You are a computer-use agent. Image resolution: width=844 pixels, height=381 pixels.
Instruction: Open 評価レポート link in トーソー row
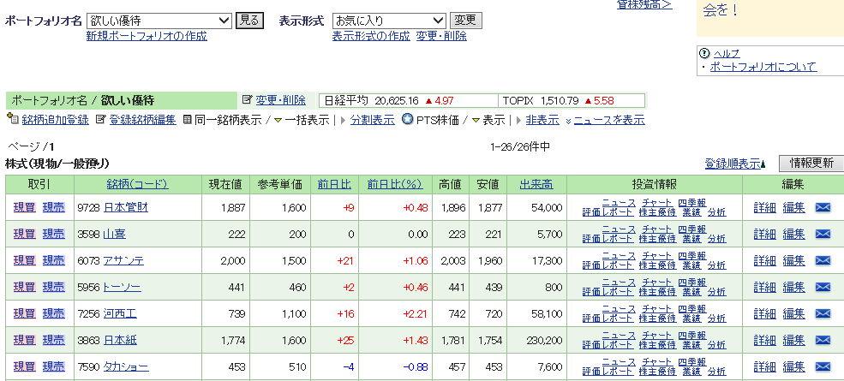tap(608, 292)
